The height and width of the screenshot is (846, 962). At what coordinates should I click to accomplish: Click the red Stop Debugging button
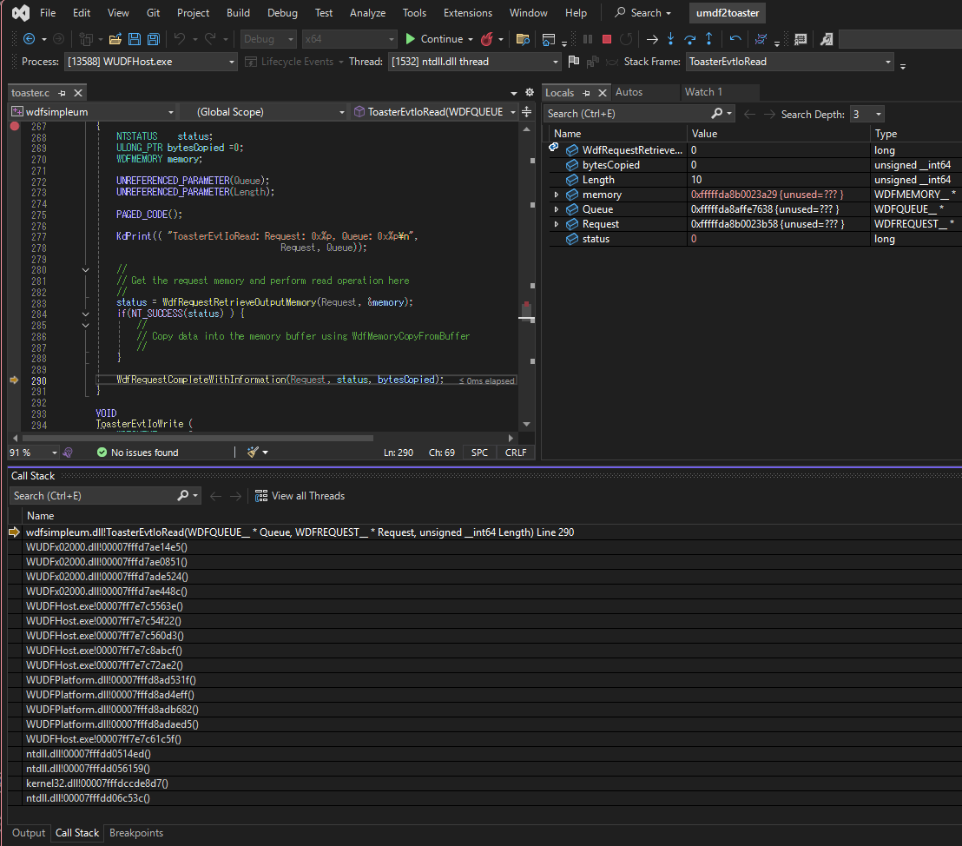tap(606, 39)
